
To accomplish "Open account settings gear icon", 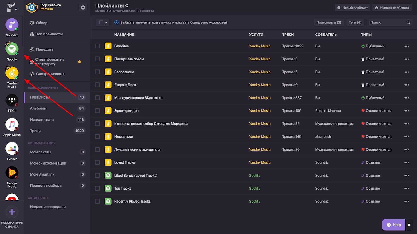I will click(x=83, y=8).
